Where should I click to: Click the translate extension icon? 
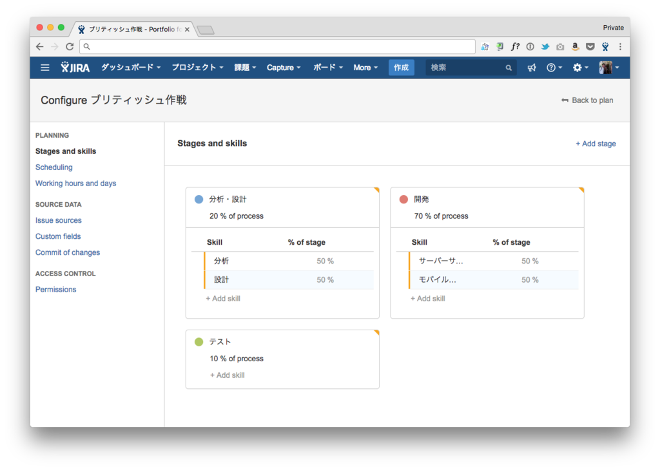coord(485,46)
